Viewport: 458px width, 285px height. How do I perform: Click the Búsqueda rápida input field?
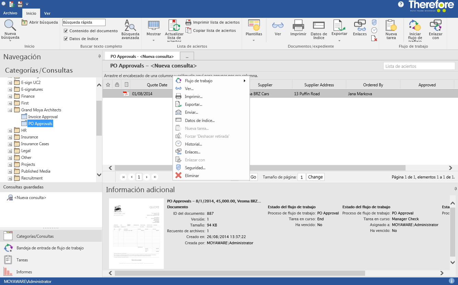pyautogui.click(x=84, y=22)
